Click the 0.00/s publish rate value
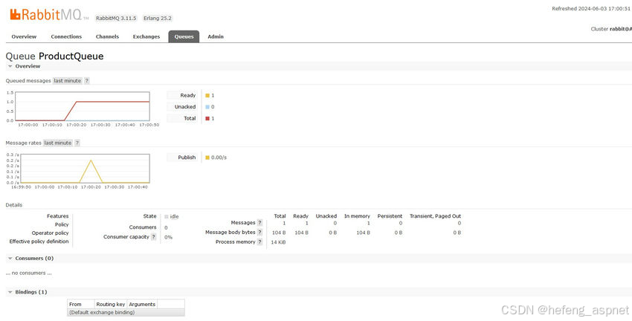This screenshot has height=321, width=632. tap(219, 158)
